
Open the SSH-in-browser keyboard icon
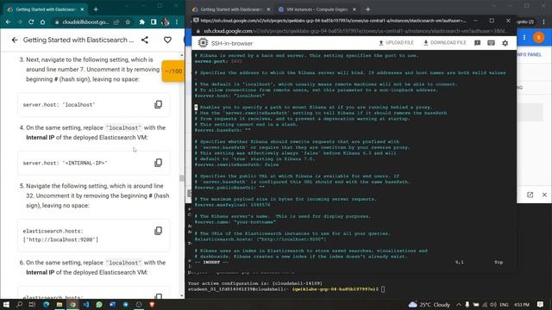tap(491, 43)
